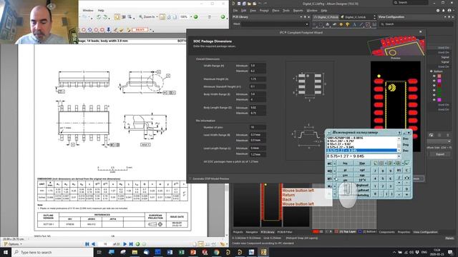Go to last page in PDF viewer
Image resolution: width=458 pixels, height=257 pixels.
131,244
